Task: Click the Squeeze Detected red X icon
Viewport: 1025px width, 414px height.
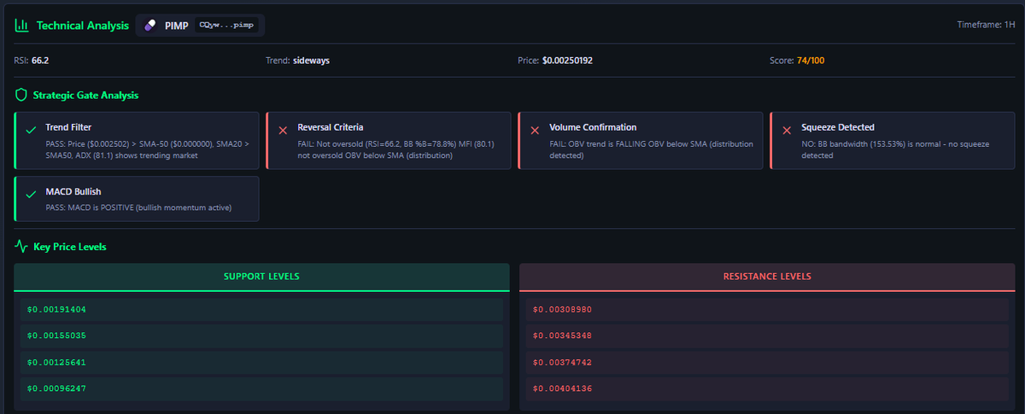Action: click(x=787, y=130)
